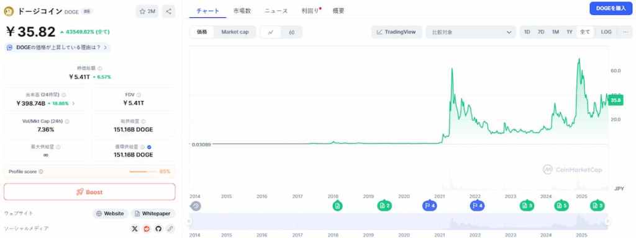Image resolution: width=636 pixels, height=238 pixels.
Task: Click the Profile score progress bar
Action: tap(143, 172)
